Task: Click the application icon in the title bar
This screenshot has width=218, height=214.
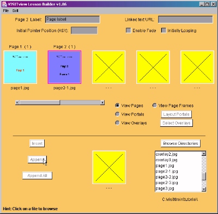Action: pos(4,4)
